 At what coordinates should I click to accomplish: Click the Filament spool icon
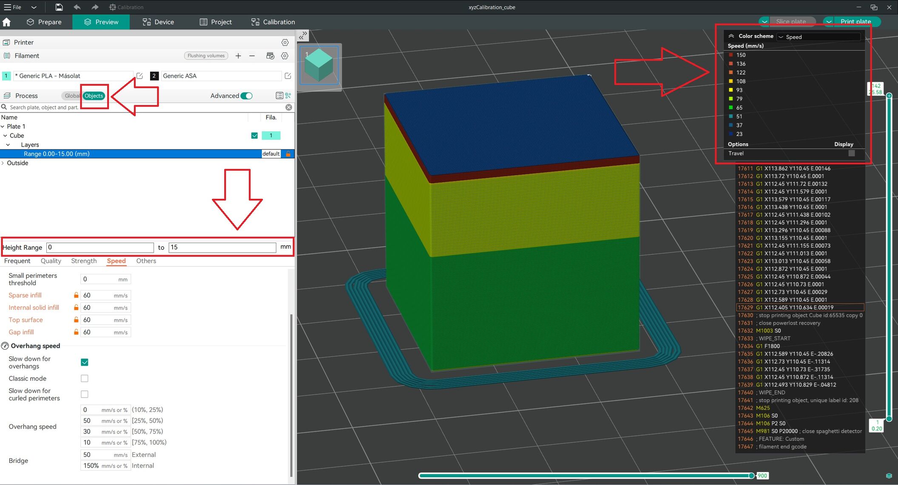(7, 56)
